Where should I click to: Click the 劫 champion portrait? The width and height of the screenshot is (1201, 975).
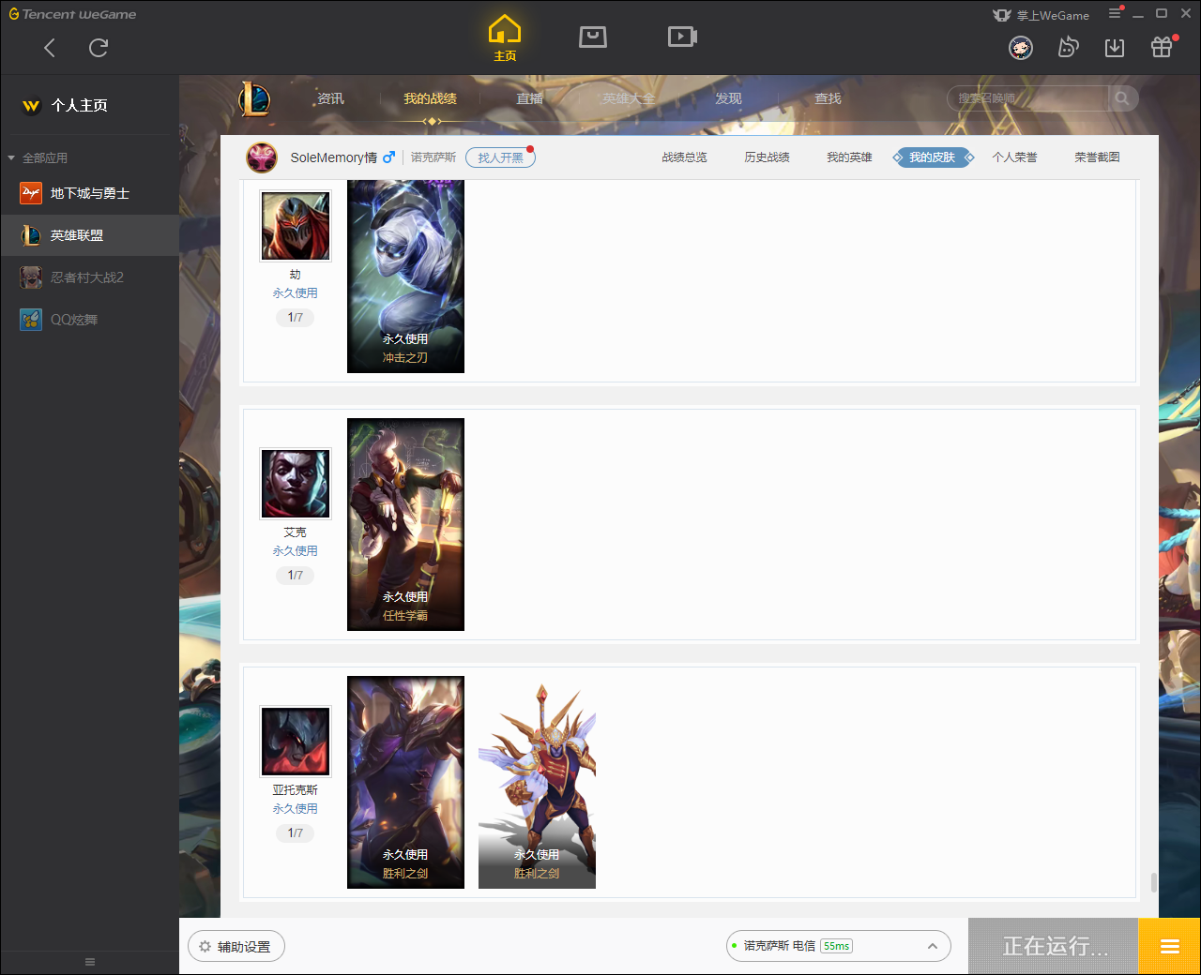pyautogui.click(x=296, y=226)
